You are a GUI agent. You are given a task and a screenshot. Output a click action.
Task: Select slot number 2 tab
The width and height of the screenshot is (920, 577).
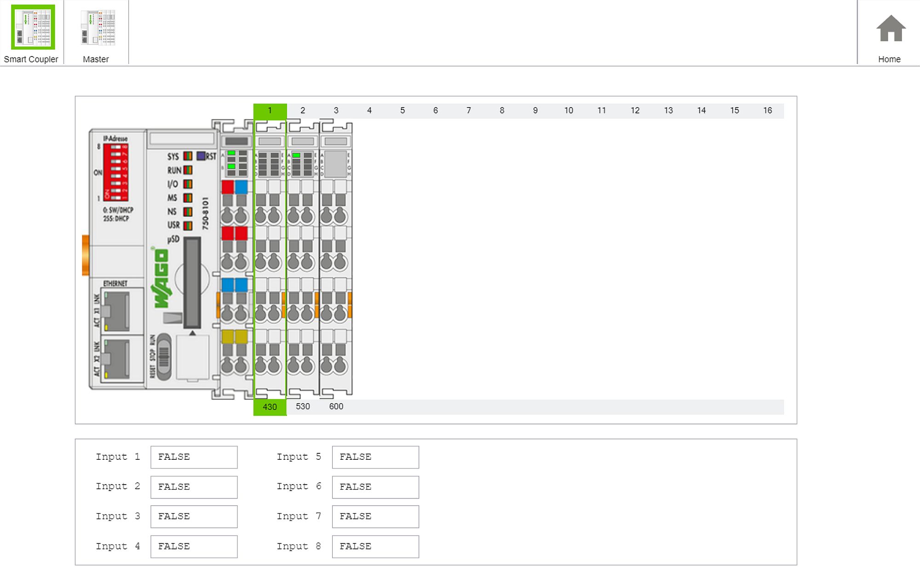coord(303,111)
